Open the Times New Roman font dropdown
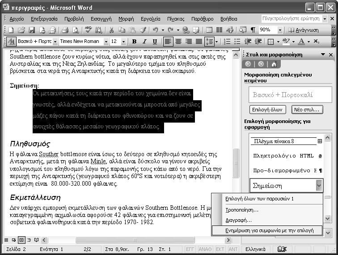The image size is (338, 255). pos(106,42)
